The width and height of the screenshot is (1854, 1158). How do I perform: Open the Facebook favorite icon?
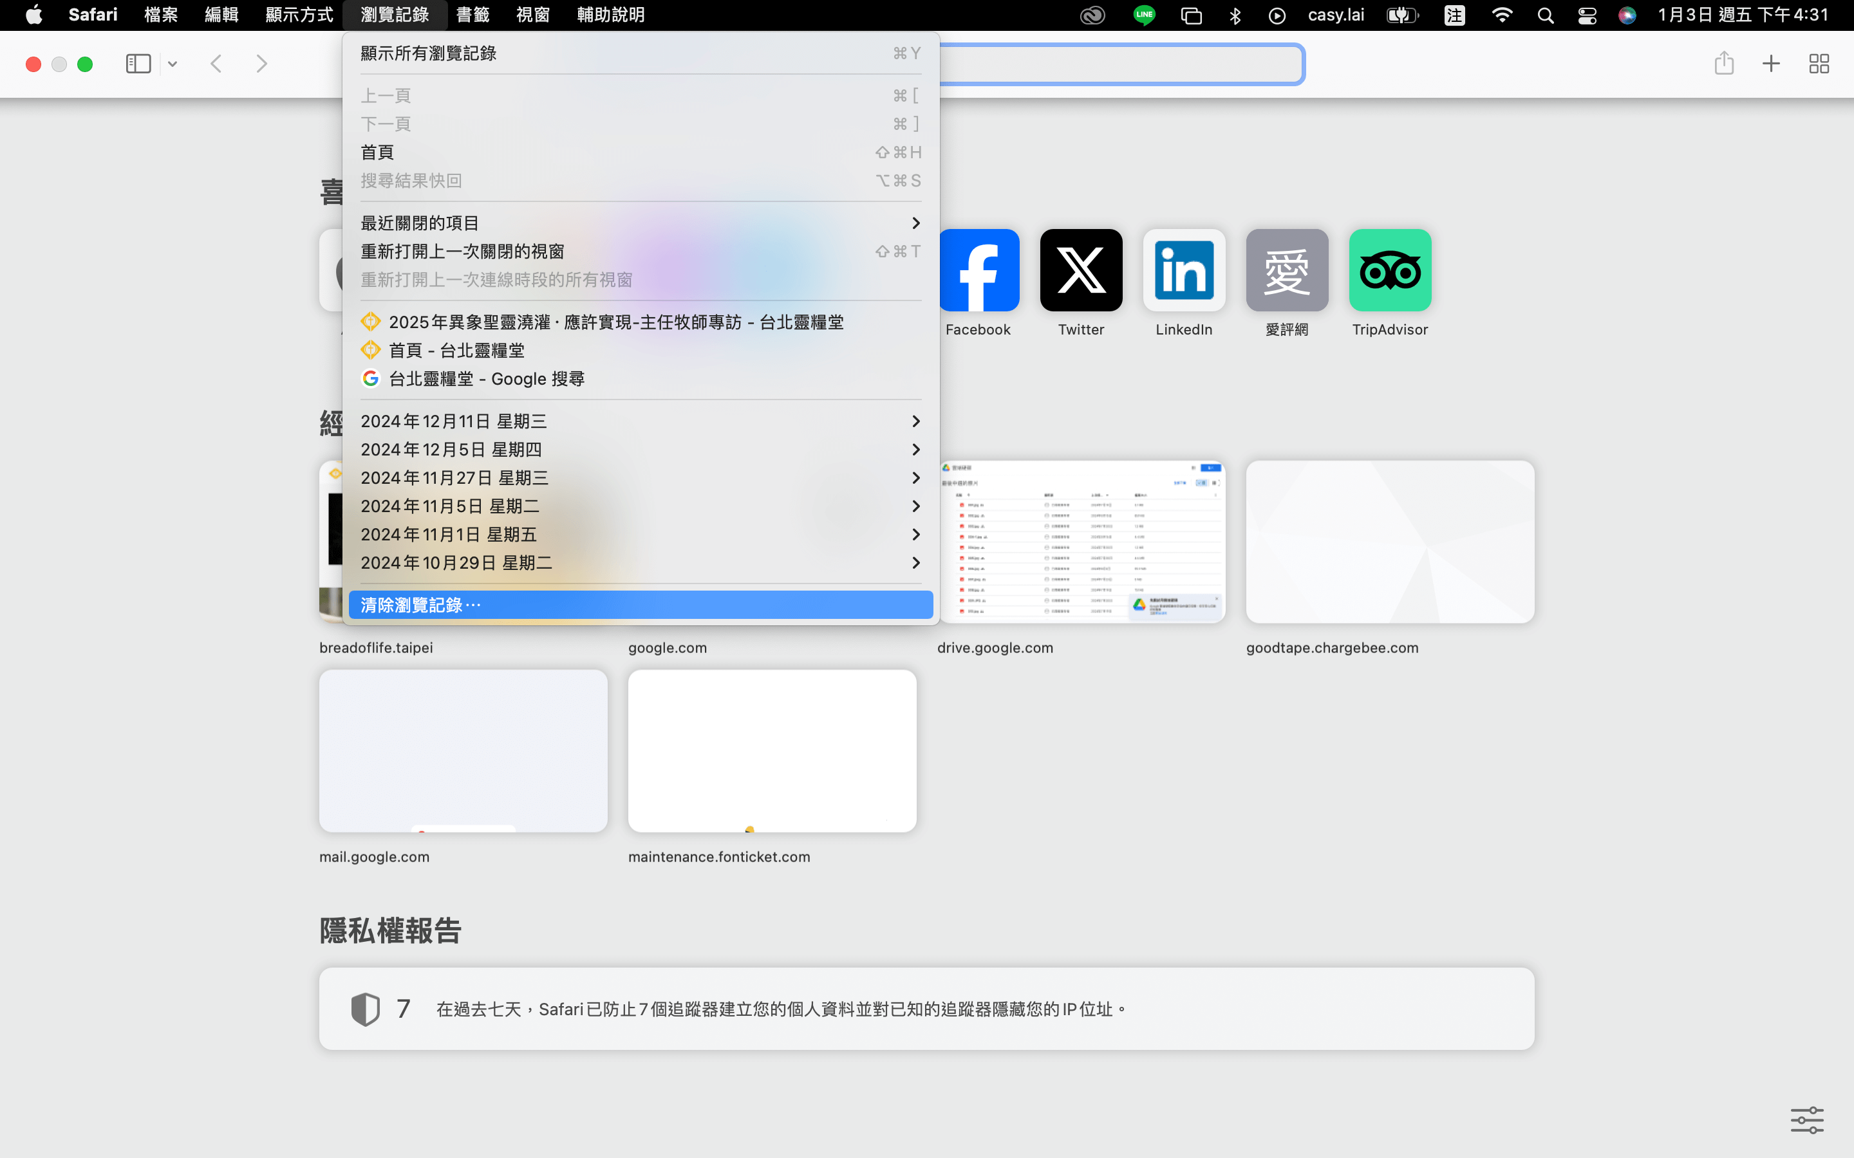[979, 270]
